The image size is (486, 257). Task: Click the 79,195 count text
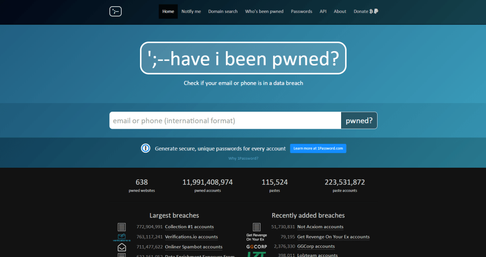point(288,237)
